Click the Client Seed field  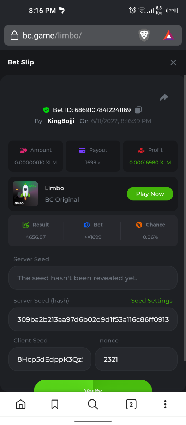[x=50, y=359]
